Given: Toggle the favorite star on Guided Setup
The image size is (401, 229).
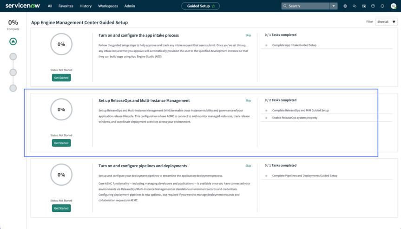Looking at the screenshot, I should click(x=213, y=6).
